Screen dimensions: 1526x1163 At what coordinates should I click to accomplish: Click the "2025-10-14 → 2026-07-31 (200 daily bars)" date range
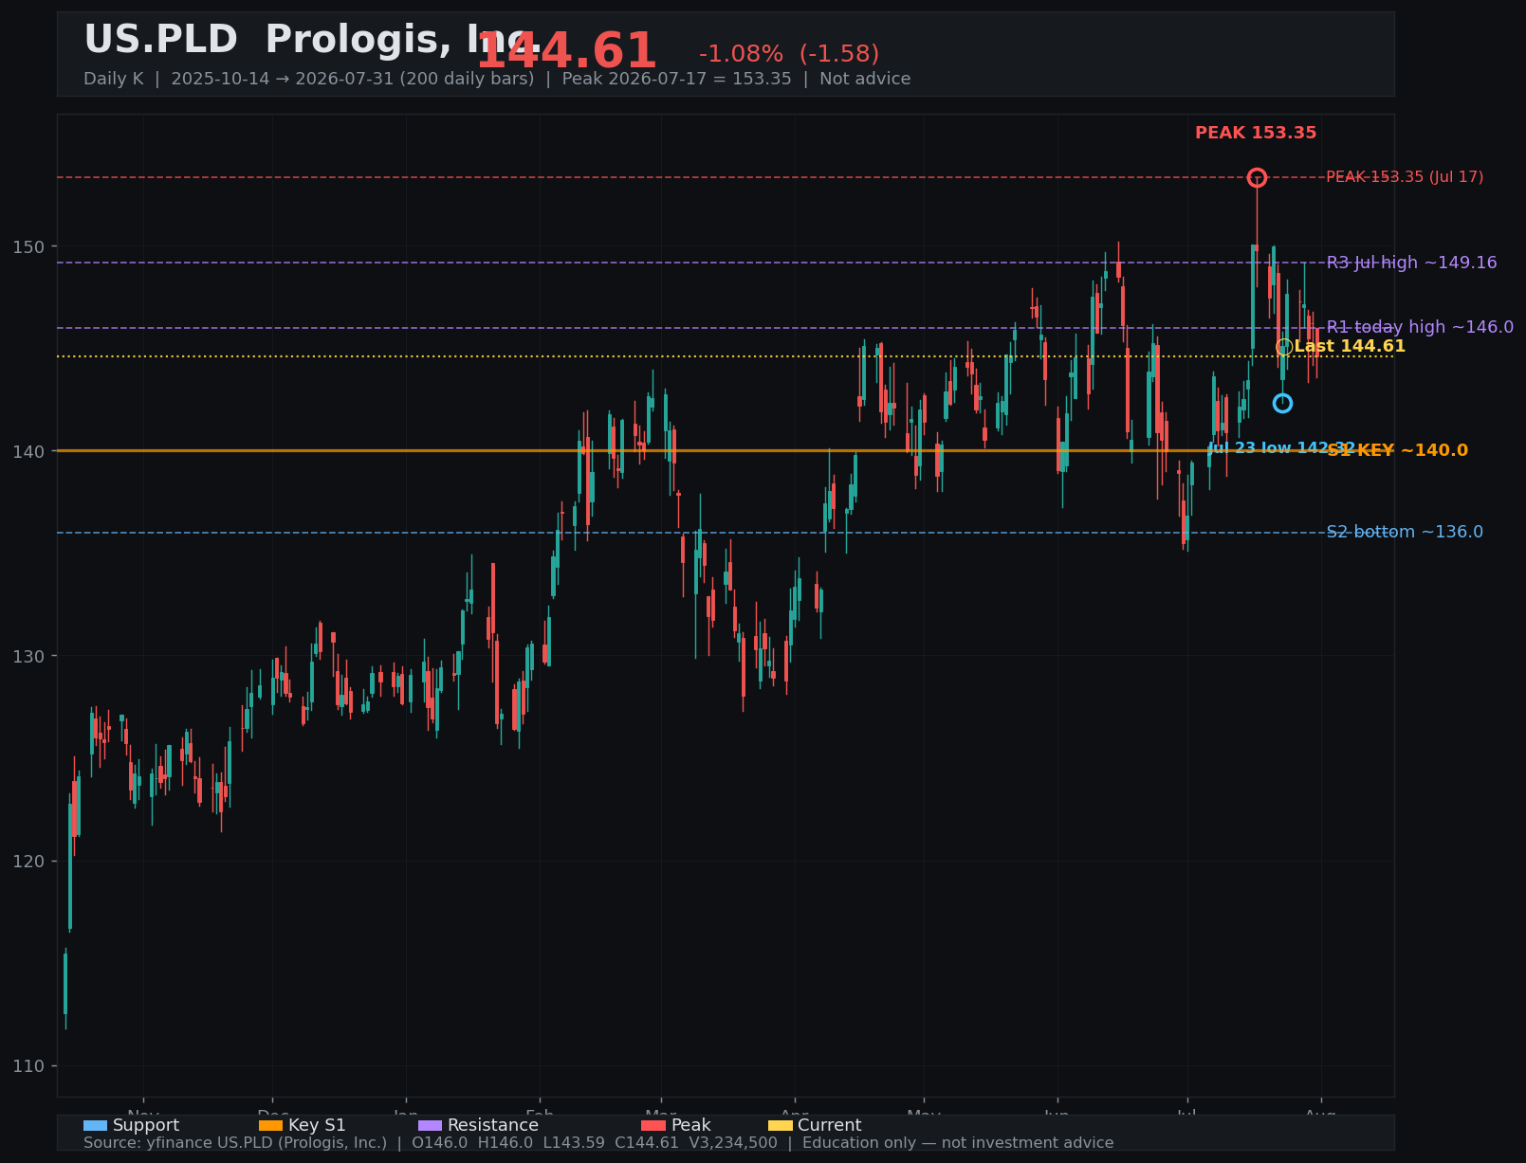353,79
